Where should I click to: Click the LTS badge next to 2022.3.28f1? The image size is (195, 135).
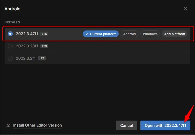(x=44, y=46)
